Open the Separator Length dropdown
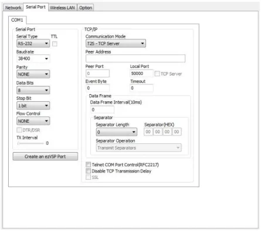 point(116,132)
